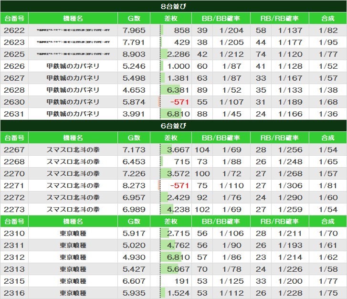
Task: Select difference value 4,762
Action: click(179, 246)
